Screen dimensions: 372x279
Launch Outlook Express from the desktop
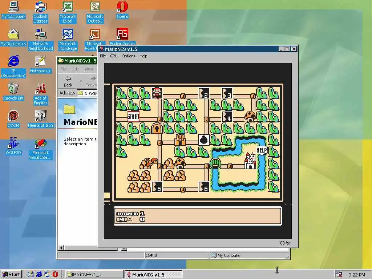pos(40,12)
